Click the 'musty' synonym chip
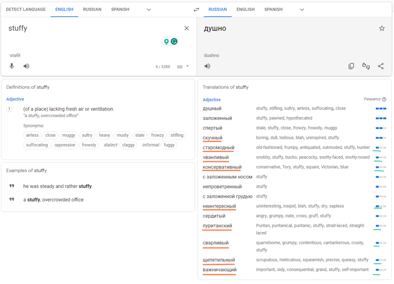 123,135
